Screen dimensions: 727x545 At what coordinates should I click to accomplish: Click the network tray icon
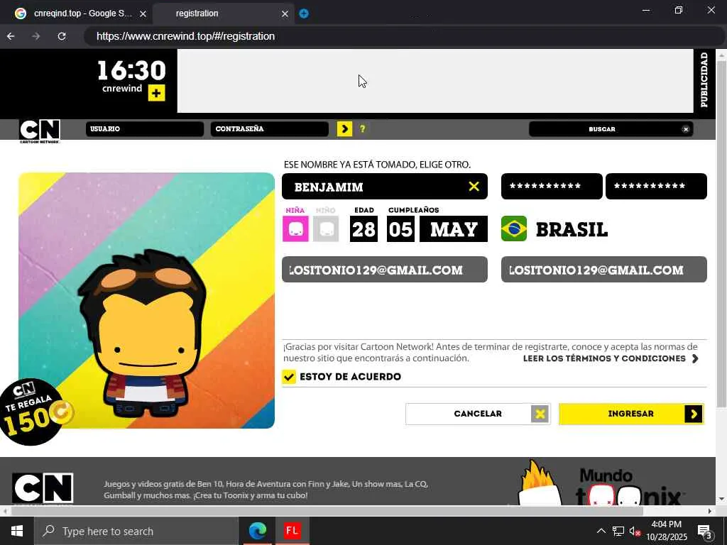[x=618, y=531]
